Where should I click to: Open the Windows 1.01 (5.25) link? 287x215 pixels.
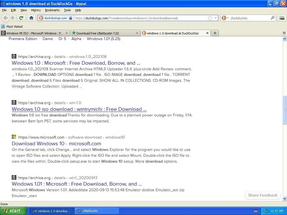pos(103,39)
